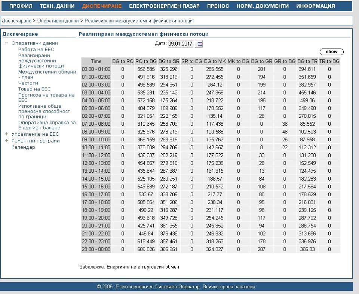Click the last breadcrumb Реализирани междусистемни физически потоци
Image resolution: width=359 pixels, height=298 pixels.
coord(138,21)
